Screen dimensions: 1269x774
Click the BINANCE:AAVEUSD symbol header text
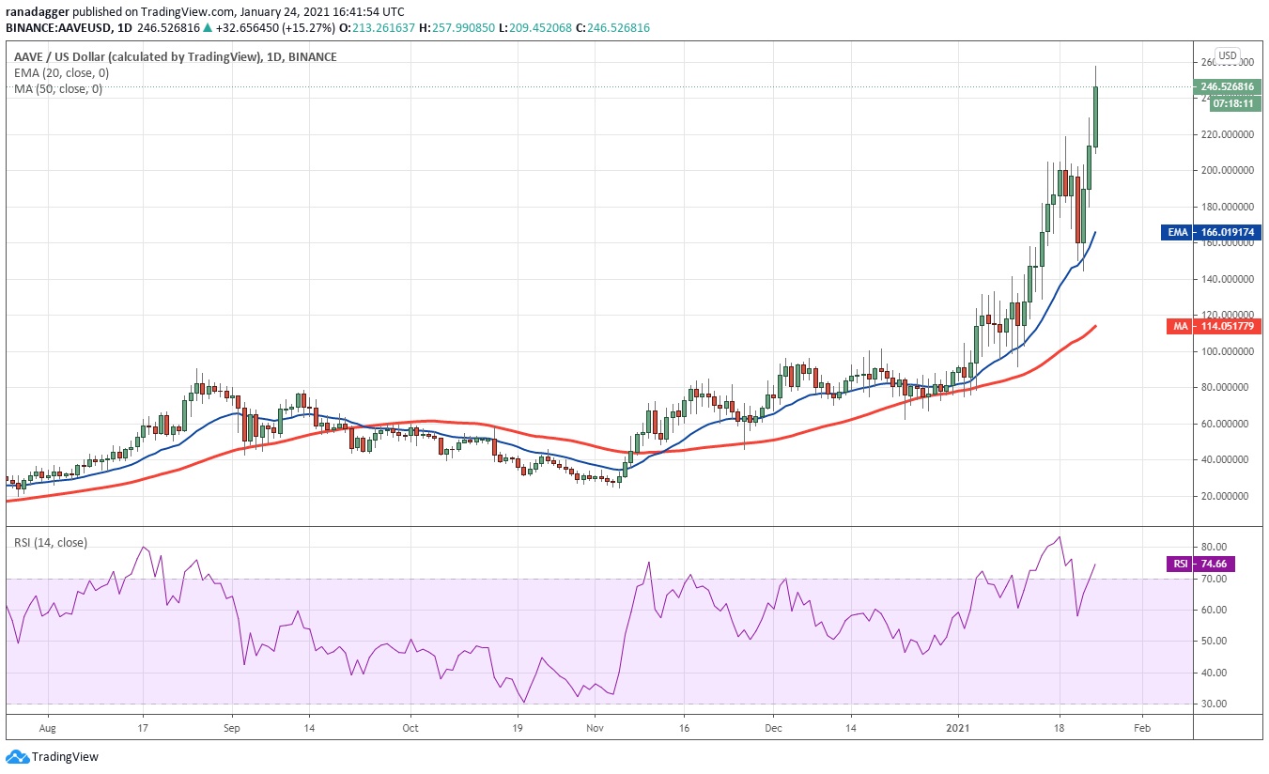tap(60, 28)
